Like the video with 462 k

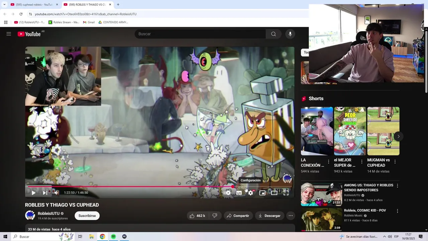point(197,216)
